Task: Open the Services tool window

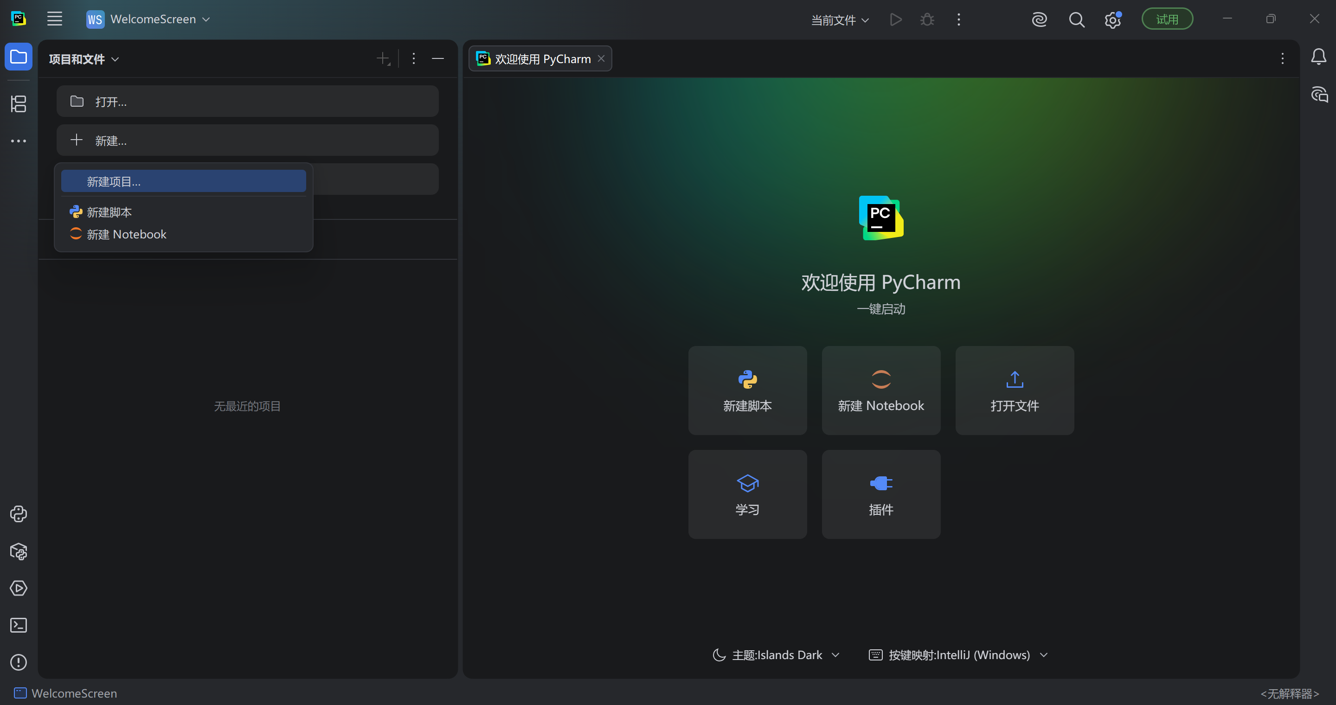Action: click(x=19, y=588)
